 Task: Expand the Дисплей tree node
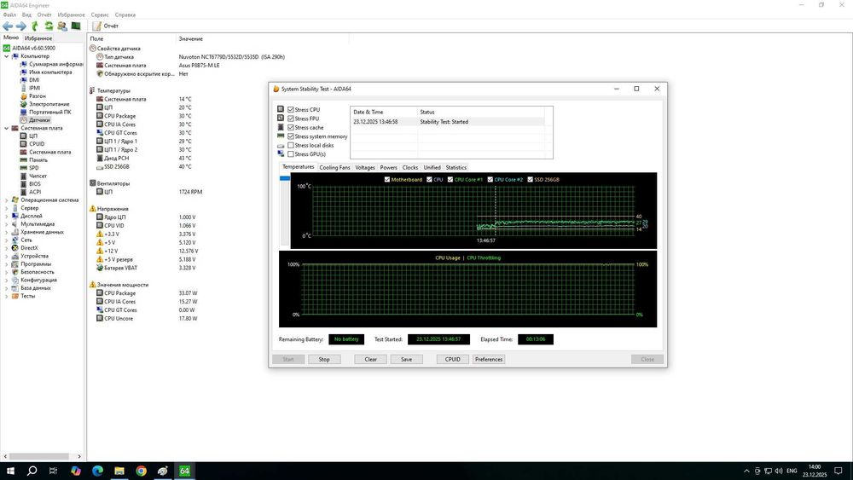7,216
